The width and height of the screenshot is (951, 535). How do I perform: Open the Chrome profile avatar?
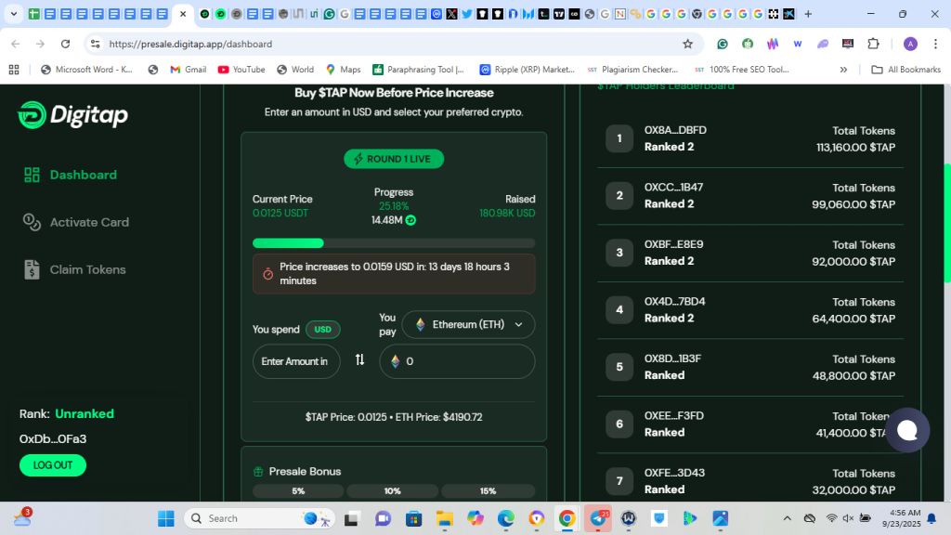(910, 44)
